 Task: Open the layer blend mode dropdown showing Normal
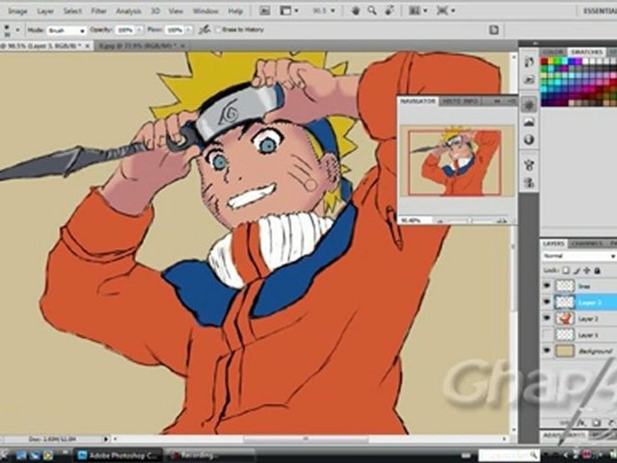pyautogui.click(x=579, y=257)
